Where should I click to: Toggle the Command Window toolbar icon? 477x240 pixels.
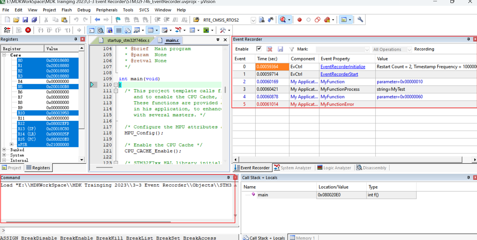coord(92,30)
